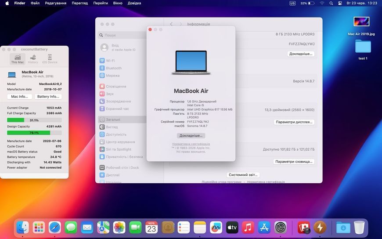
Task: Click the Wi-Fi menu bar icon
Action: [x=322, y=3]
